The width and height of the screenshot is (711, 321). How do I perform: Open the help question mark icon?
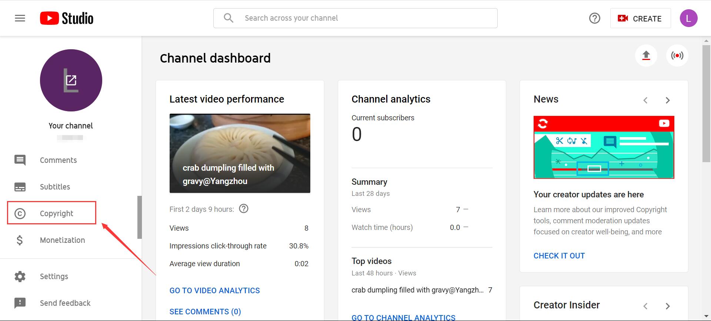pyautogui.click(x=594, y=18)
